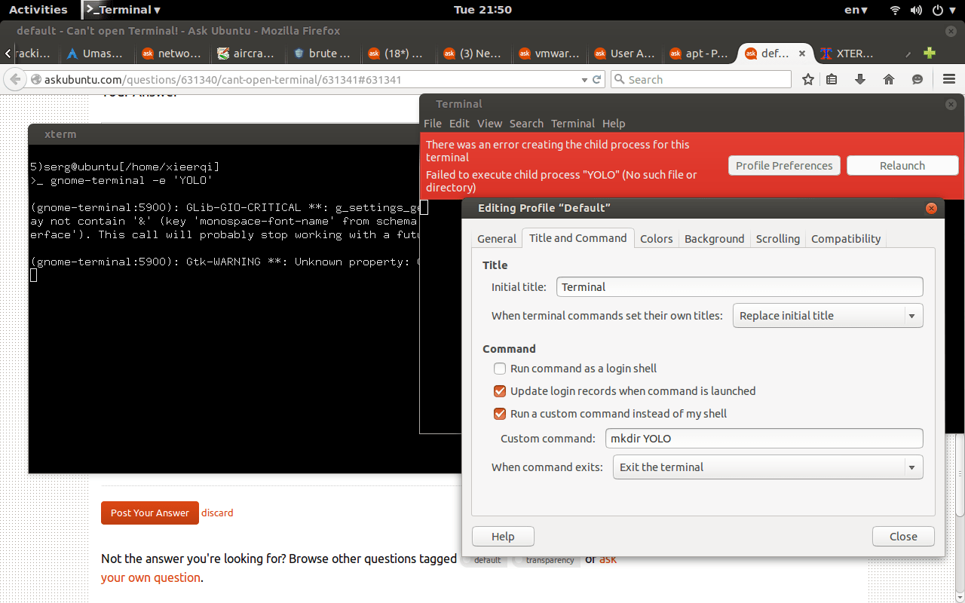Switch to the 'vmwar...' browser tab

pyautogui.click(x=550, y=54)
